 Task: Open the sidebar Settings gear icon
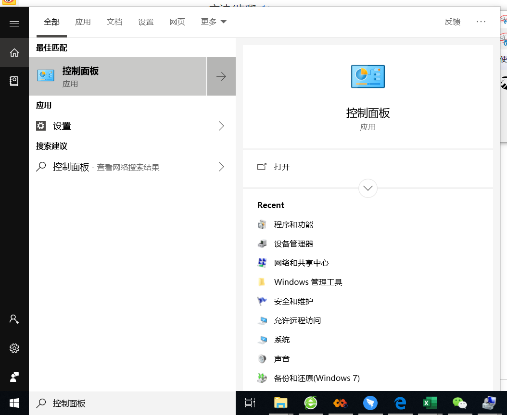(x=14, y=348)
